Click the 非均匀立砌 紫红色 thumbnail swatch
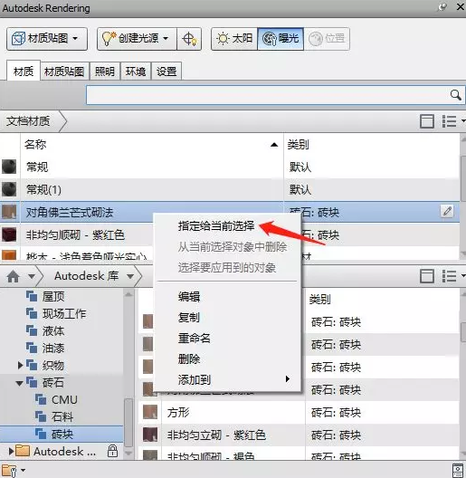The image size is (466, 478). 150,435
